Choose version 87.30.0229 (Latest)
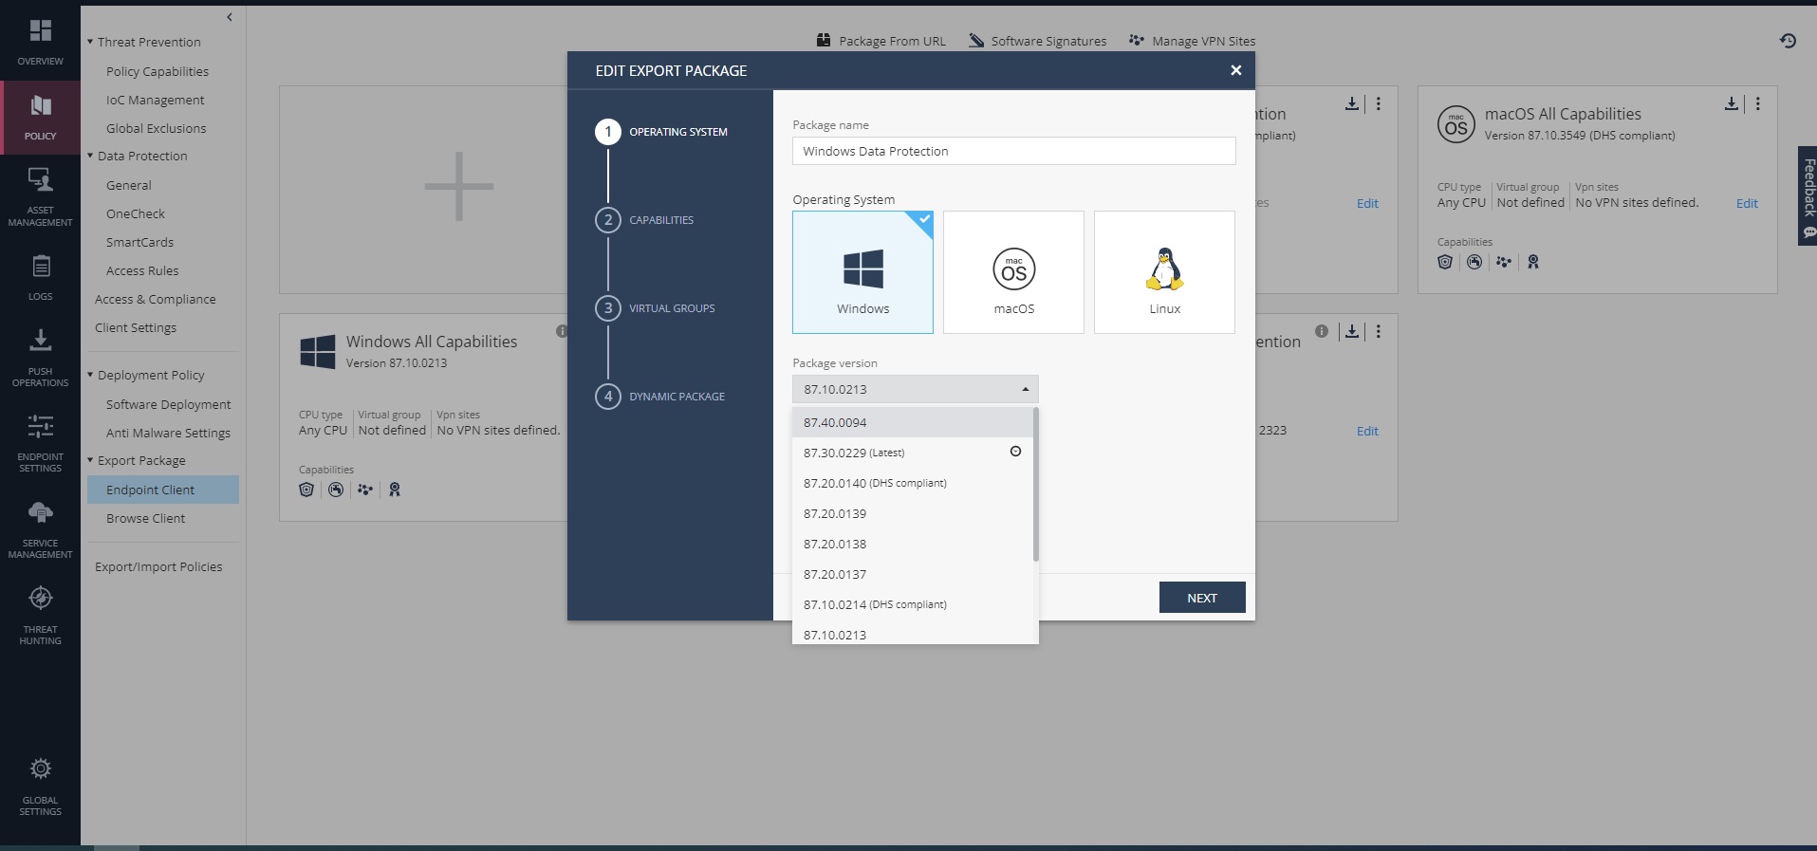The height and width of the screenshot is (851, 1817). coord(913,453)
